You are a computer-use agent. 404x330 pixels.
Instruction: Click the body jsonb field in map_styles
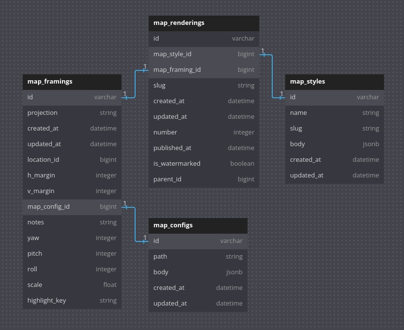click(334, 144)
